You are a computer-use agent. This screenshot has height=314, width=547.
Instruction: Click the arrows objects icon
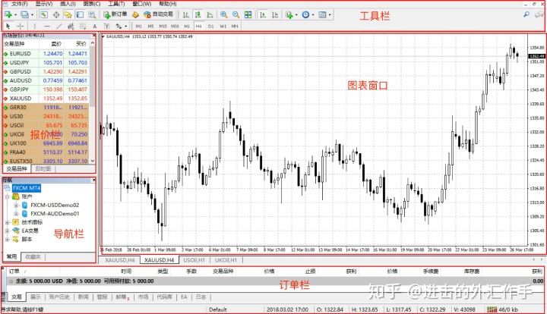click(x=119, y=26)
